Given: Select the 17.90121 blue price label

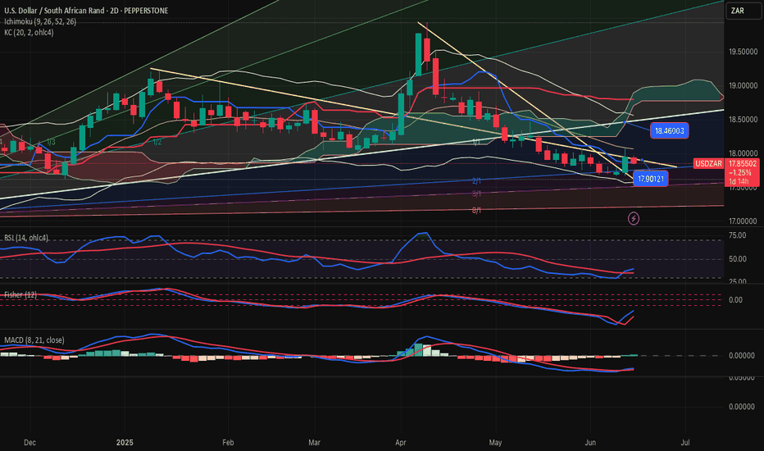Looking at the screenshot, I should [651, 179].
